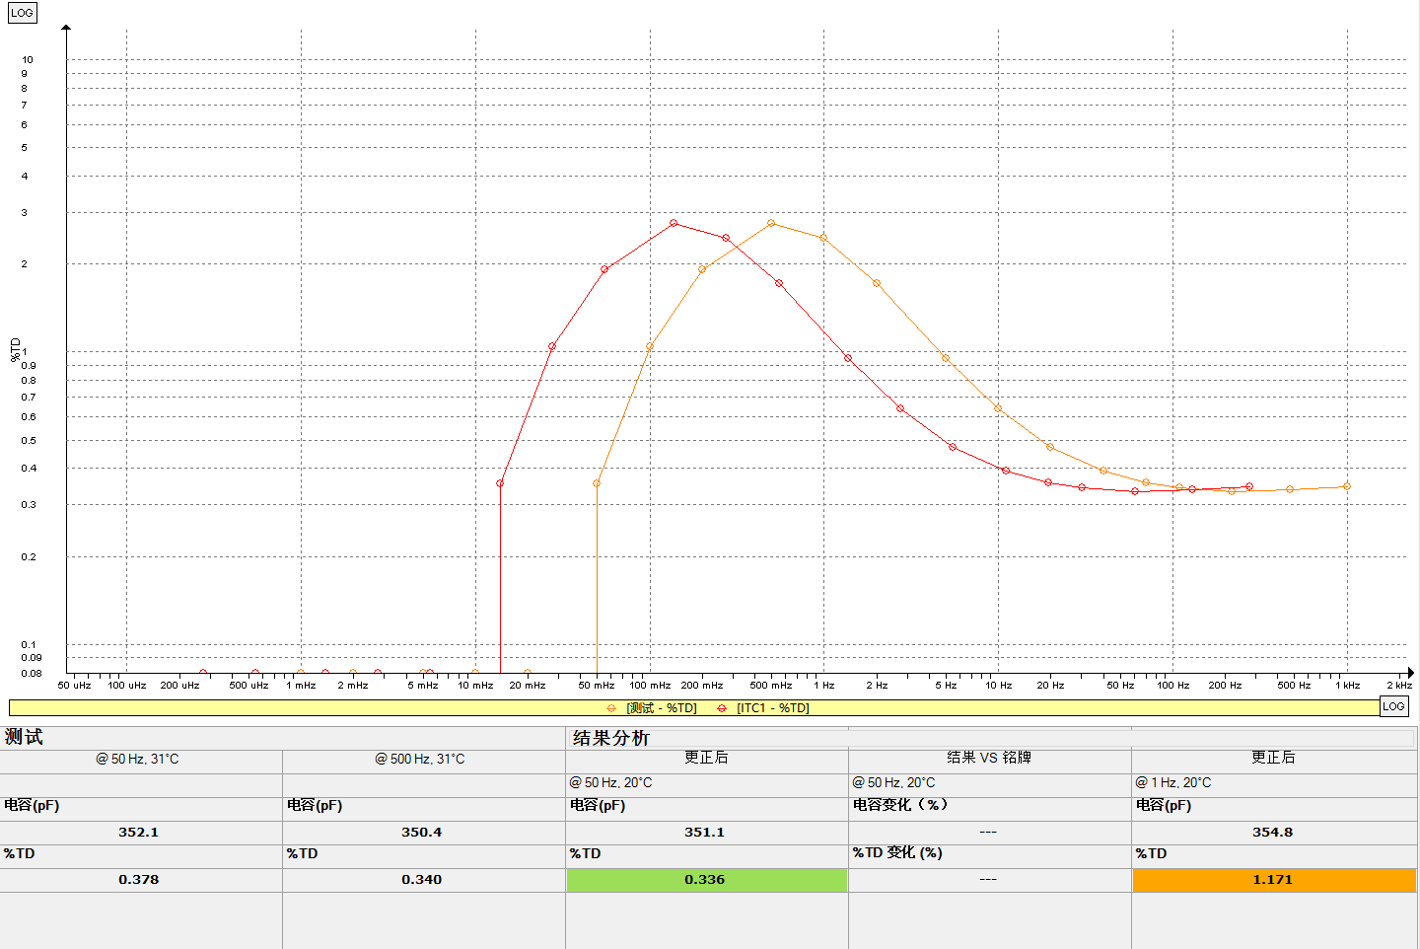Click the 更正后 @ 50 Hz column header
The width and height of the screenshot is (1420, 949).
706,759
